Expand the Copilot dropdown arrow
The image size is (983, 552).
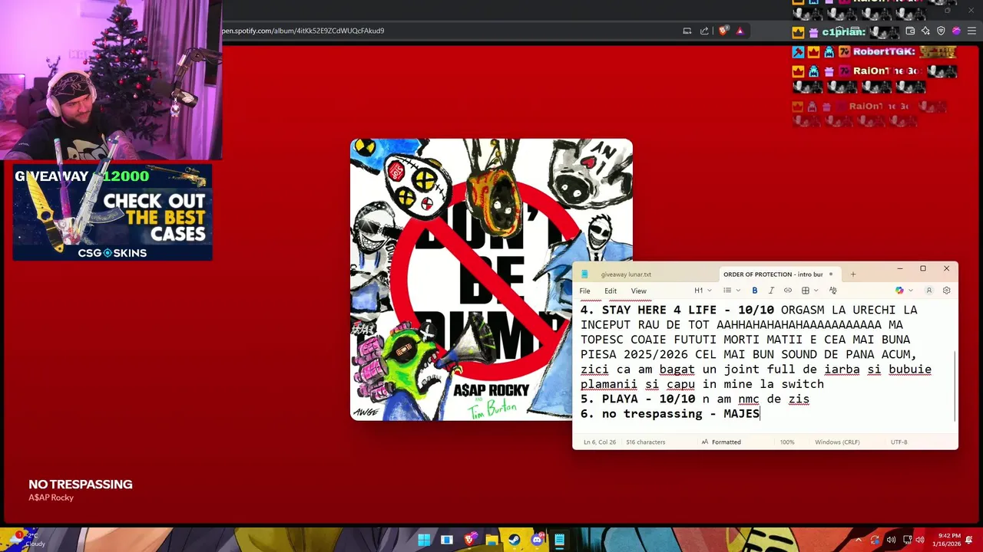911,291
